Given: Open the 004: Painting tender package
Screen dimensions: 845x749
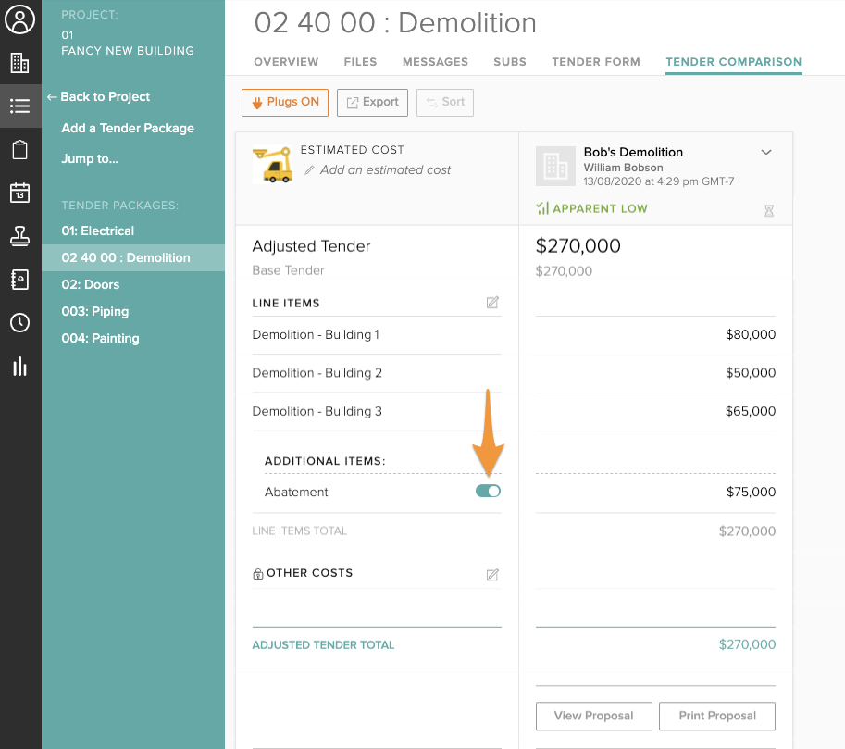Looking at the screenshot, I should tap(100, 338).
